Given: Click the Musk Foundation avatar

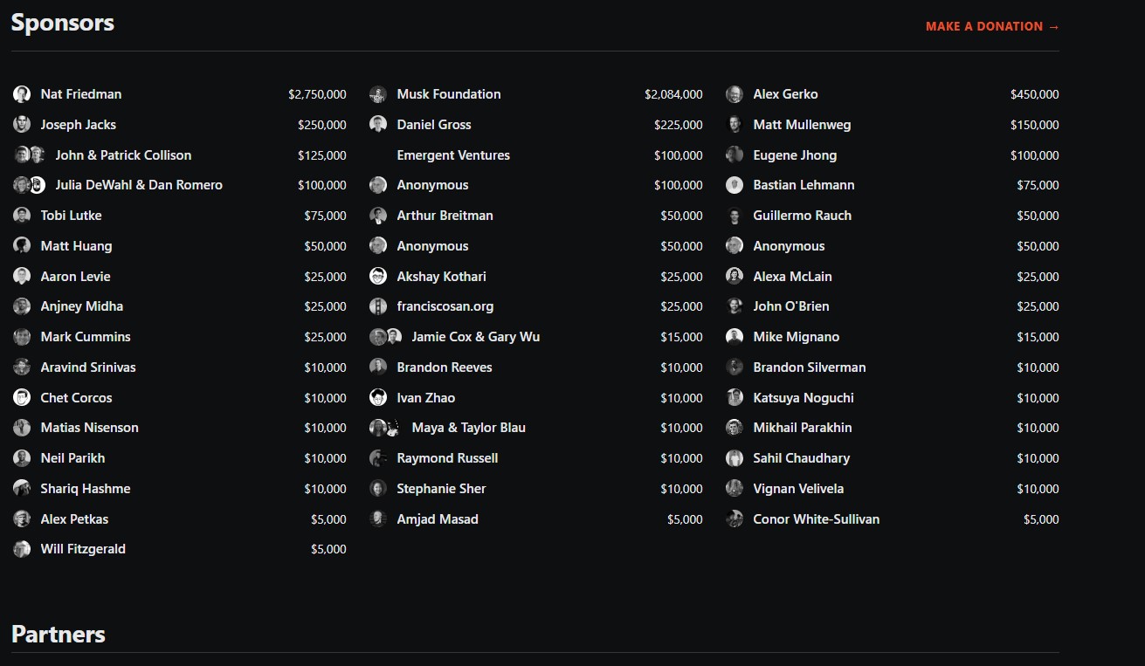Looking at the screenshot, I should (x=378, y=94).
